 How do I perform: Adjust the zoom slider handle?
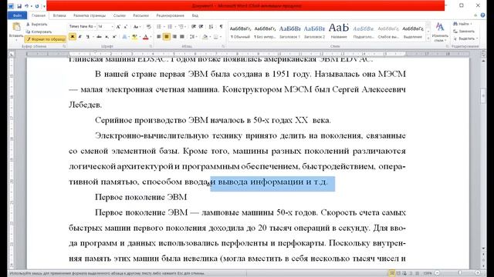tap(460, 273)
